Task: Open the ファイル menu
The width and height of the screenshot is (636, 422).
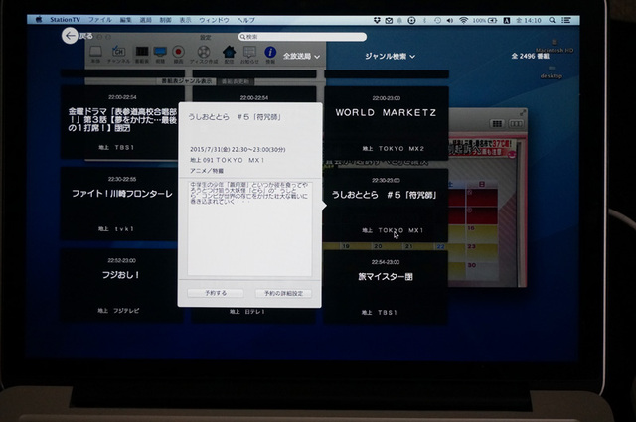Action: pos(100,20)
